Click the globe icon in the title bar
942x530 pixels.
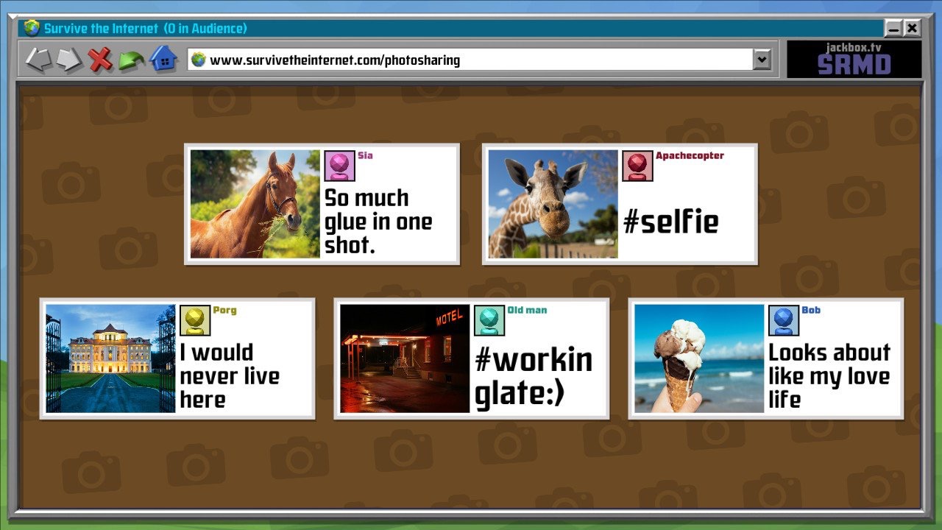(32, 29)
